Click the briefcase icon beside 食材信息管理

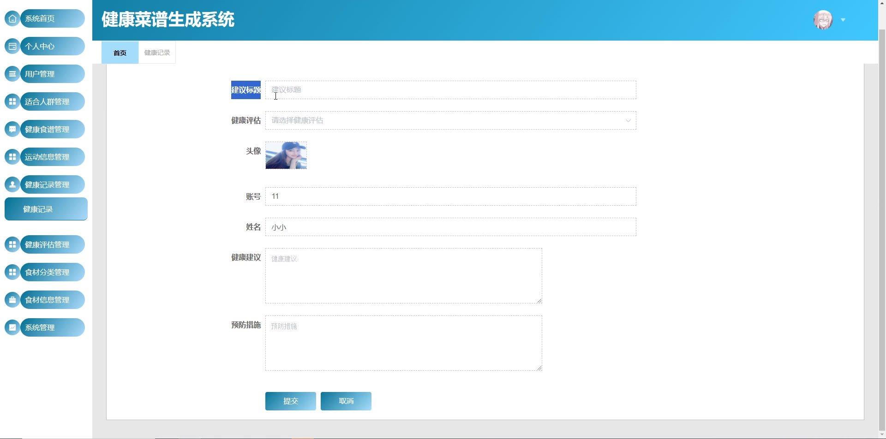(x=12, y=300)
